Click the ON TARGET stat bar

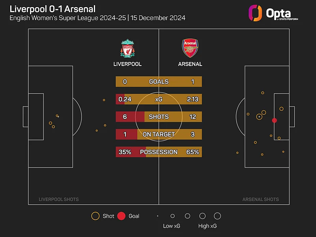pyautogui.click(x=159, y=134)
